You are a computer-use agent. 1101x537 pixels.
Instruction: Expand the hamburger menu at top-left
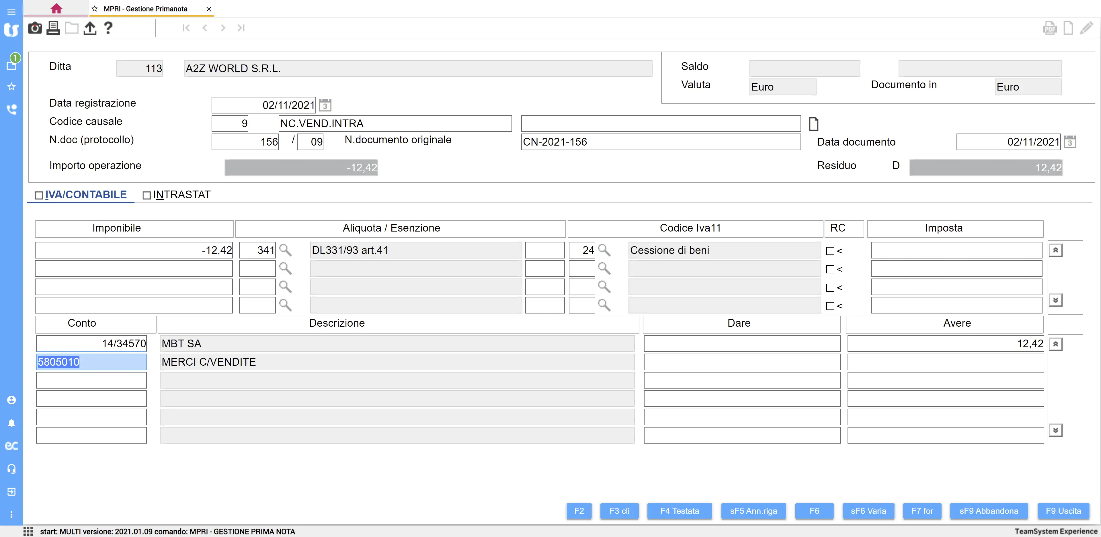click(x=11, y=12)
